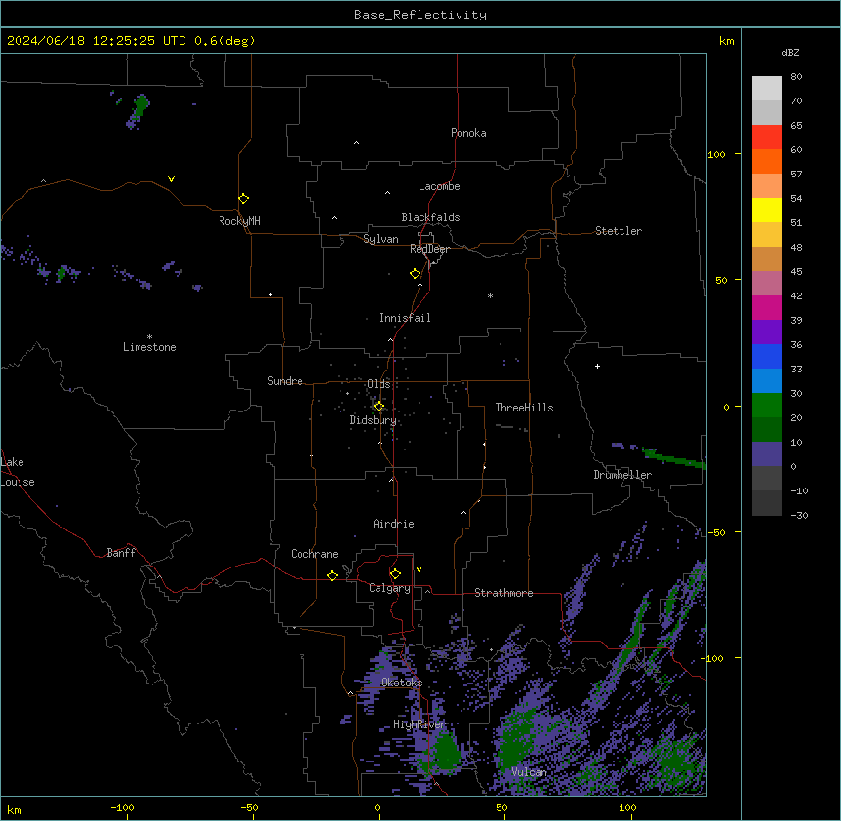Click the Vulcan label

(x=530, y=772)
